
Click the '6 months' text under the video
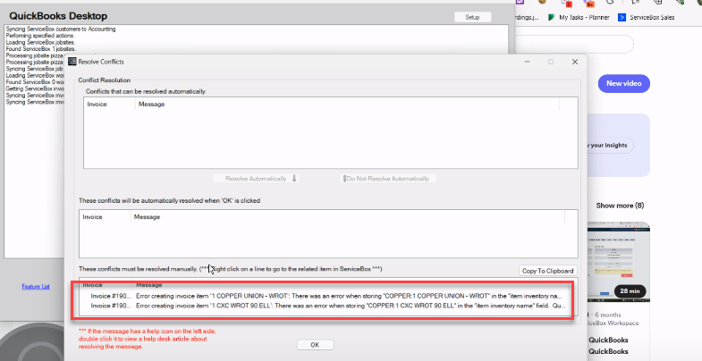click(x=608, y=315)
